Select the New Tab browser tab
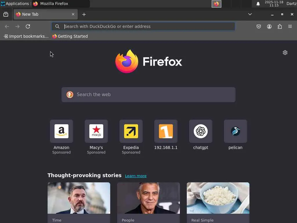 tap(46, 14)
